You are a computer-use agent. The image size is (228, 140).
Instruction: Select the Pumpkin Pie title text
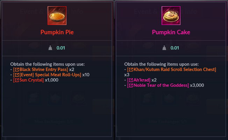pos(57,33)
